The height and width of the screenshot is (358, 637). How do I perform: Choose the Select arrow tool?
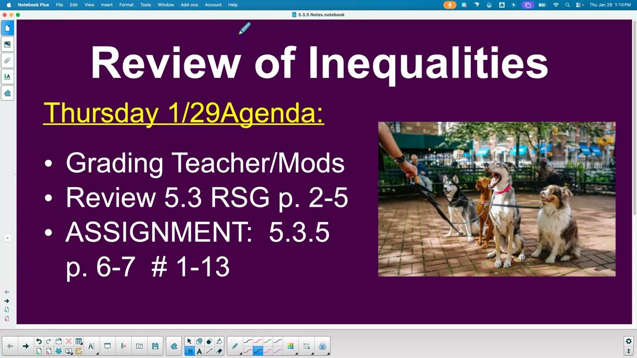189,341
